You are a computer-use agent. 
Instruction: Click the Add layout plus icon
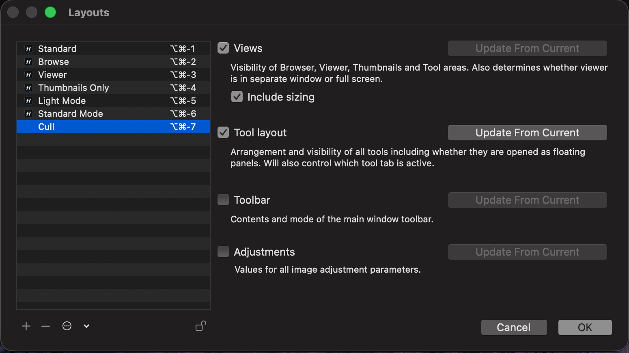[x=26, y=326]
